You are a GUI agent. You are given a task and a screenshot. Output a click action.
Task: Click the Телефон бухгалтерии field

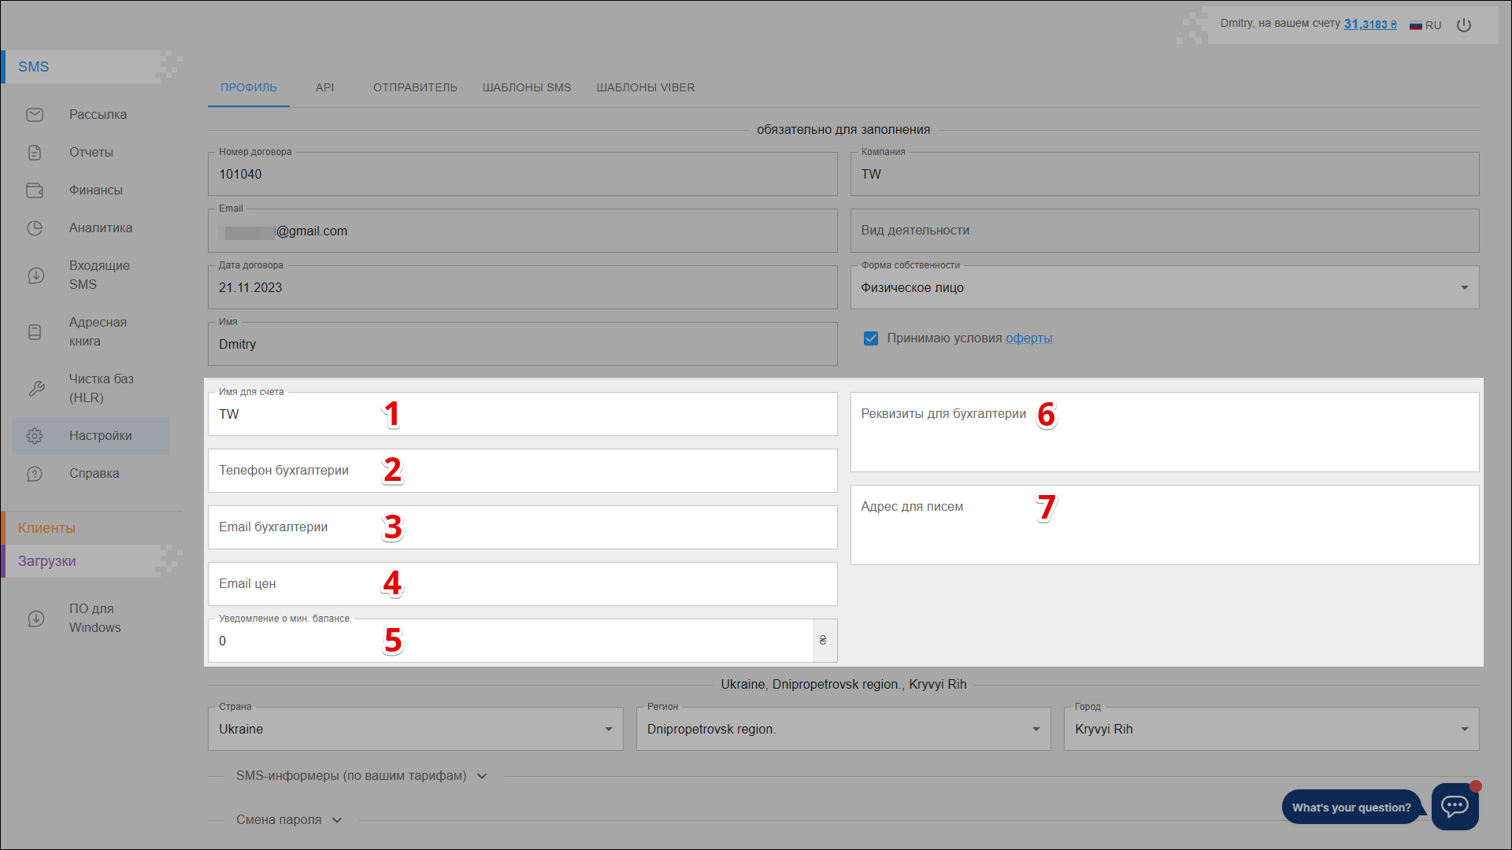pyautogui.click(x=521, y=471)
